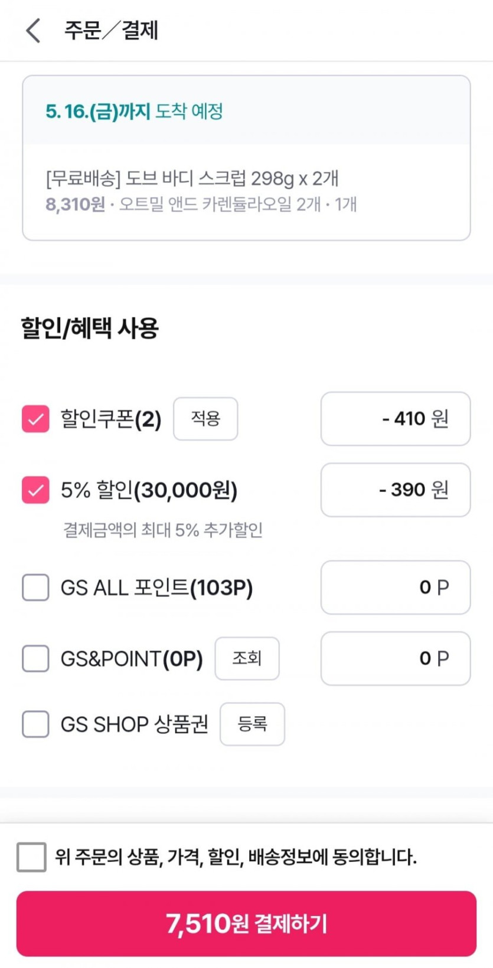Click the 할인/혜택 사용 section heading
This screenshot has width=493, height=968.
pos(90,328)
